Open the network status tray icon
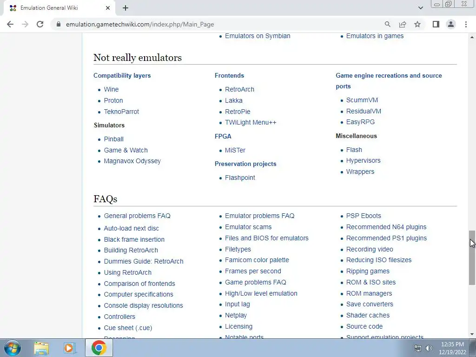This screenshot has width=476, height=357. [x=418, y=348]
